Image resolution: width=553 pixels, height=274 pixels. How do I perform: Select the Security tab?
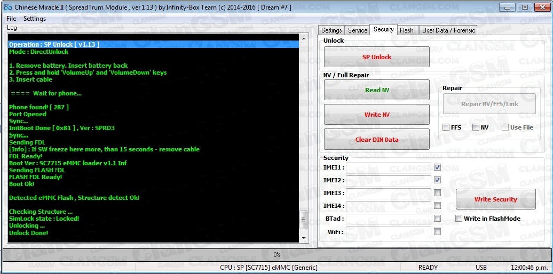[x=383, y=29]
